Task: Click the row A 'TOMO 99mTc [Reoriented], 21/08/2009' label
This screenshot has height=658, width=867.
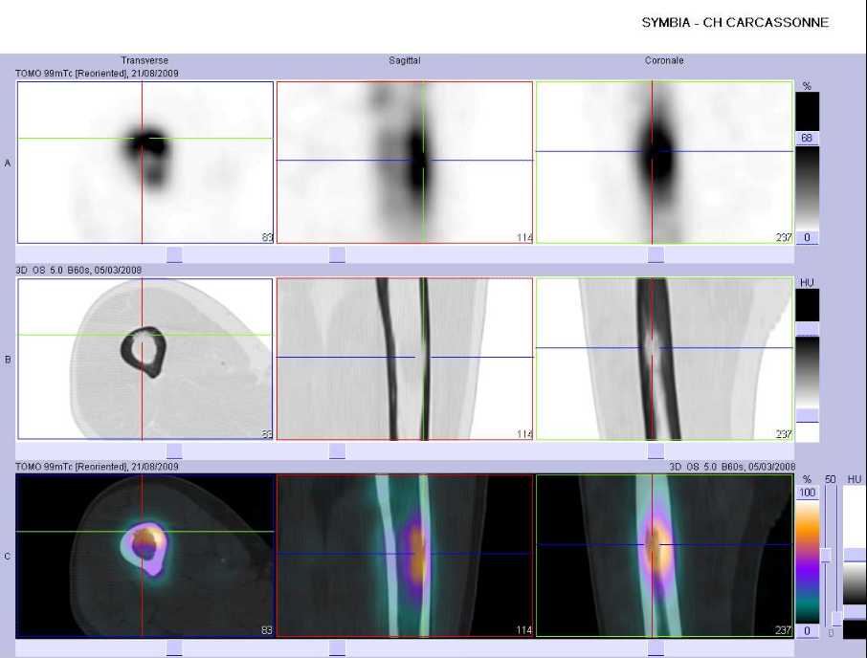Action: [98, 73]
